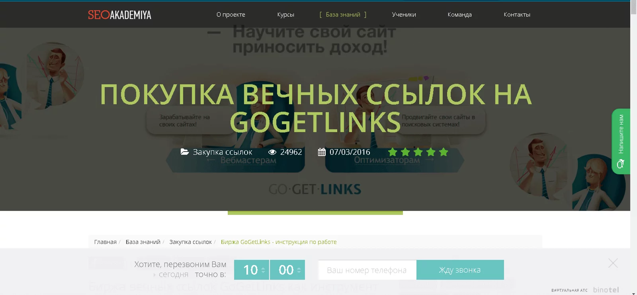Go to Курсы in top navigation
This screenshot has width=637, height=295.
[x=286, y=15]
